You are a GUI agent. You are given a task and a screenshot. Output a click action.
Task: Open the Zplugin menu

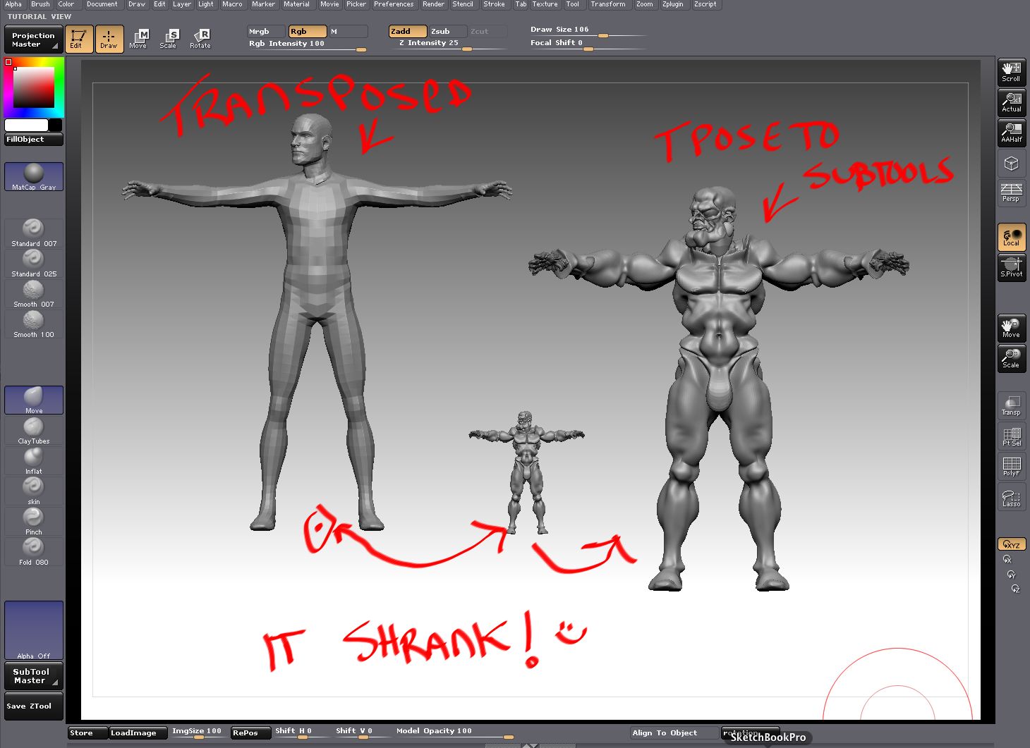pos(672,4)
